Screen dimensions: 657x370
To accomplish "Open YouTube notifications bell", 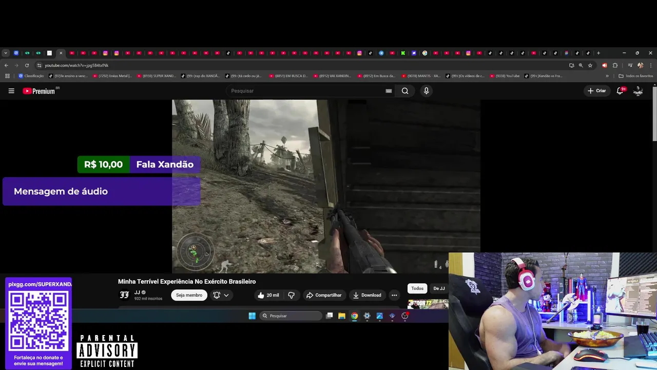I will [620, 91].
